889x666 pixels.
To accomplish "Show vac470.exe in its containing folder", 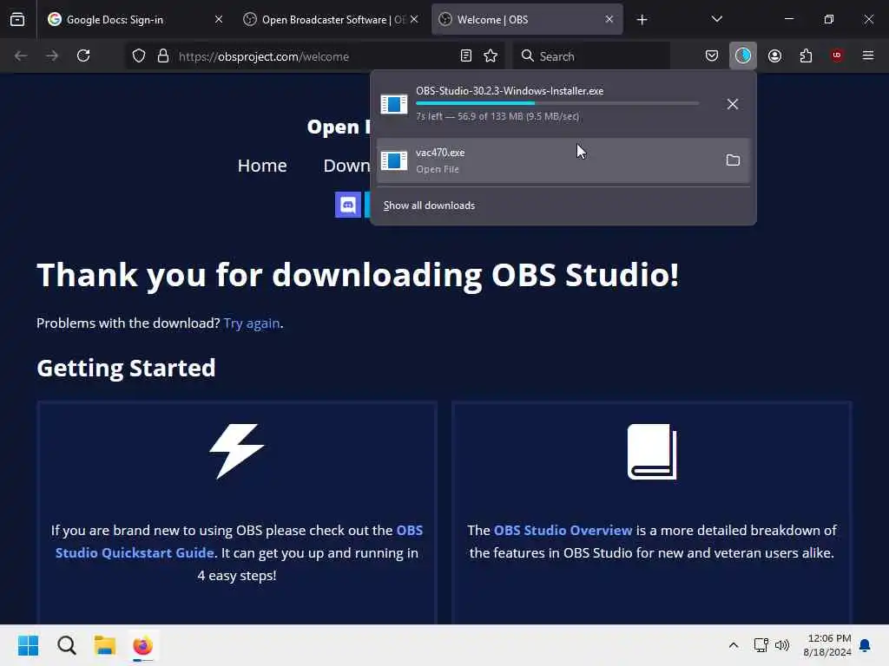I will 733,160.
